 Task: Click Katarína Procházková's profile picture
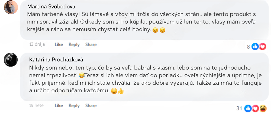pos(11,60)
